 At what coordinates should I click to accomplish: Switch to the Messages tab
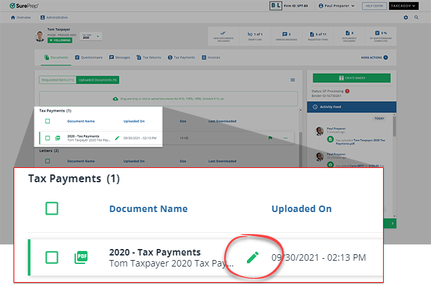119,58
